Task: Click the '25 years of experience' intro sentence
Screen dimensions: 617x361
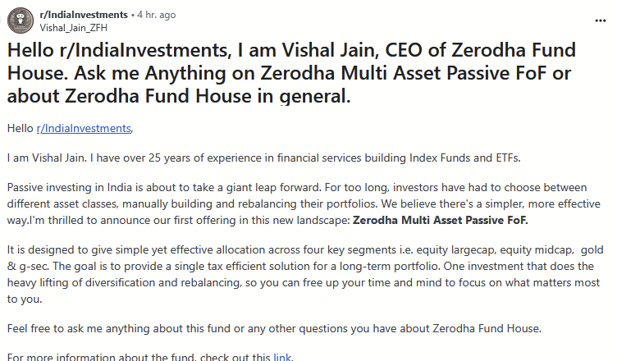Action: tap(263, 158)
